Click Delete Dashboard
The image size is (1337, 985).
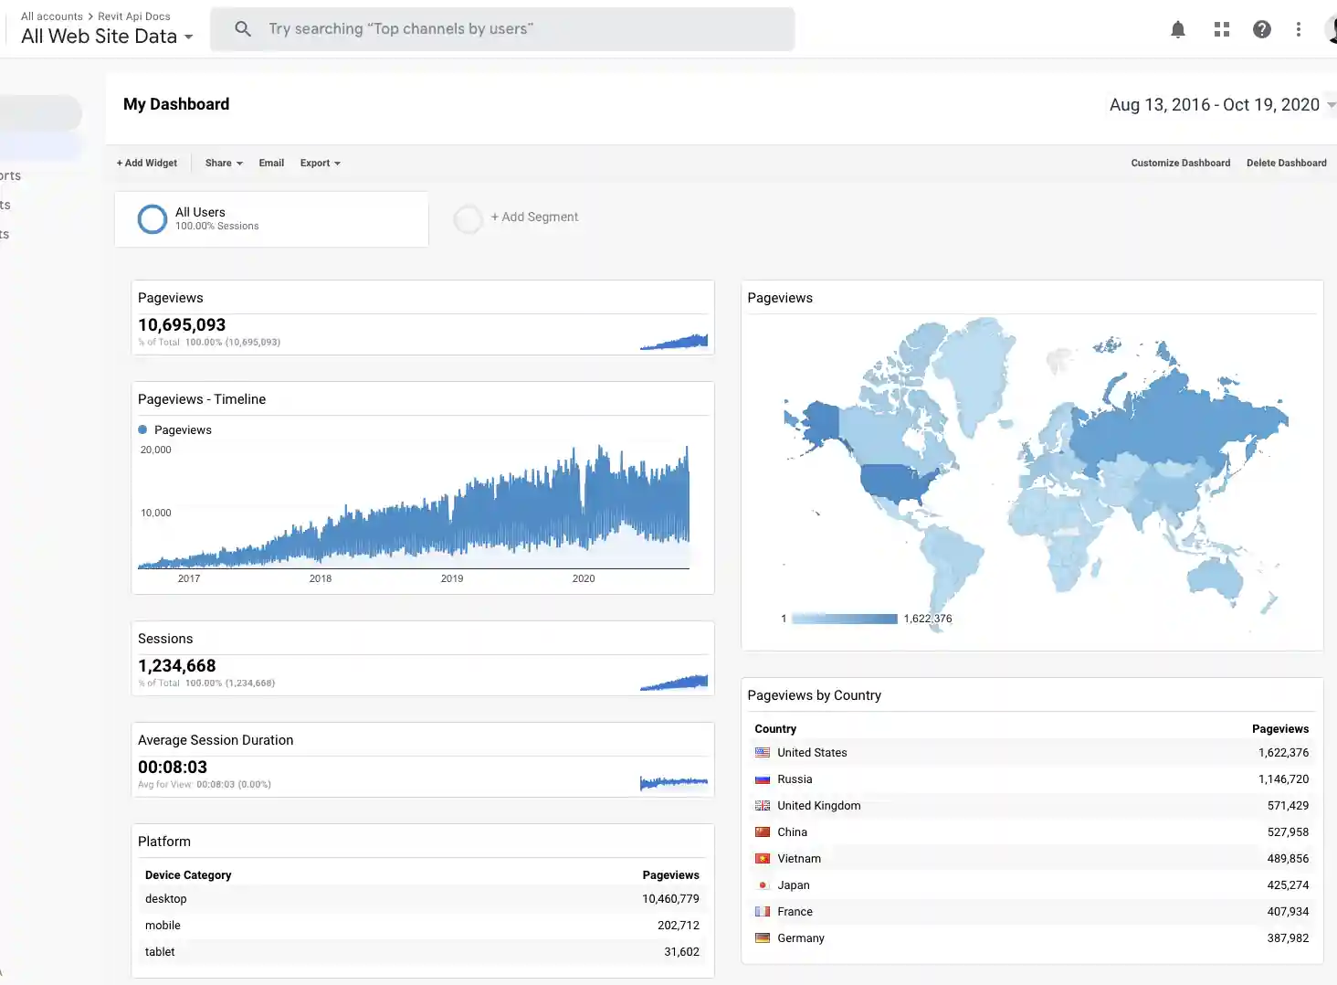[1287, 163]
